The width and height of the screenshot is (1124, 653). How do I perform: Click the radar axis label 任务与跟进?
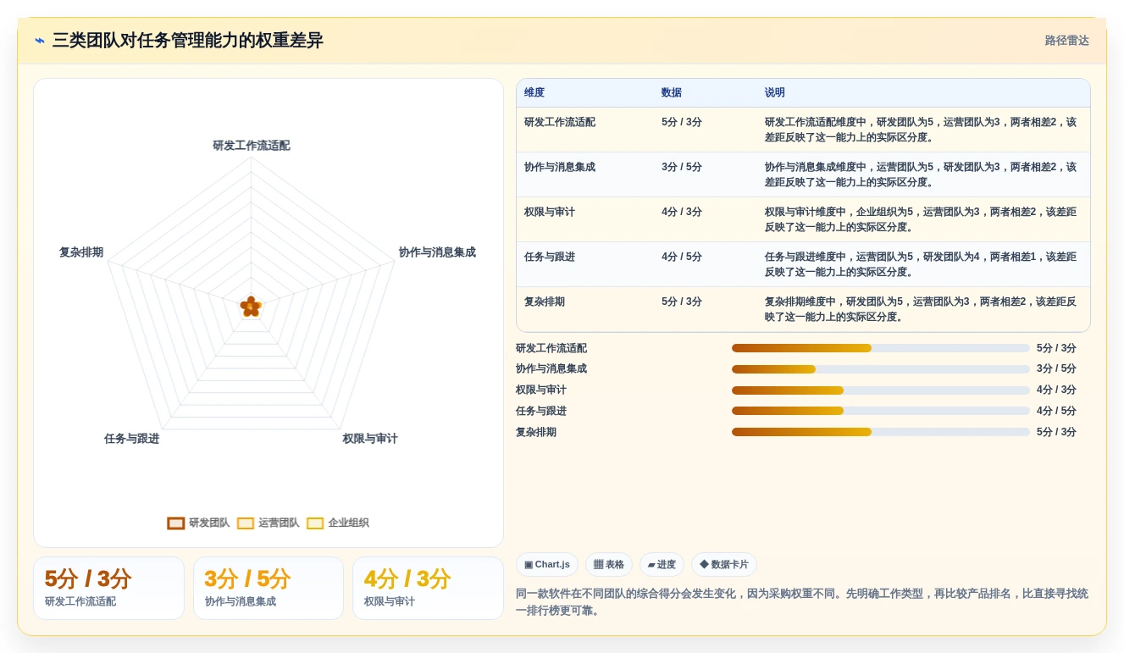point(132,439)
